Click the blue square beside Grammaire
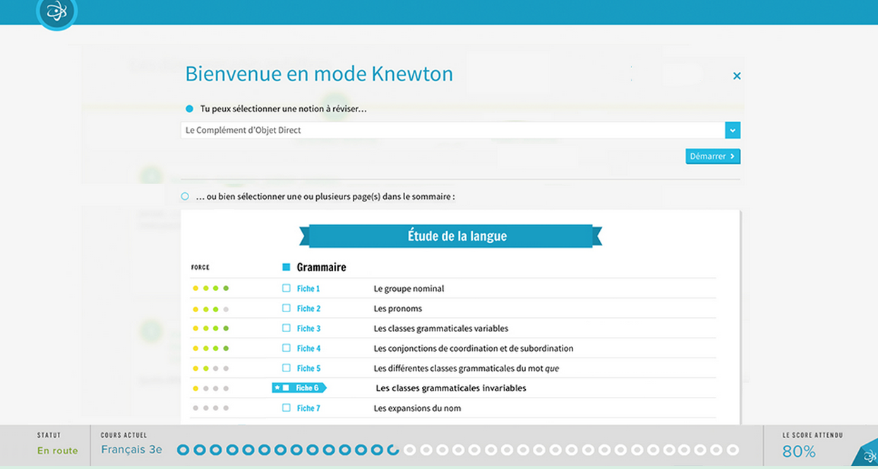Screen dimensions: 878x469 click(x=287, y=268)
